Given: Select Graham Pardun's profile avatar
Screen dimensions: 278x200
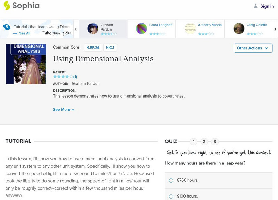Looking at the screenshot, I should [x=93, y=28].
